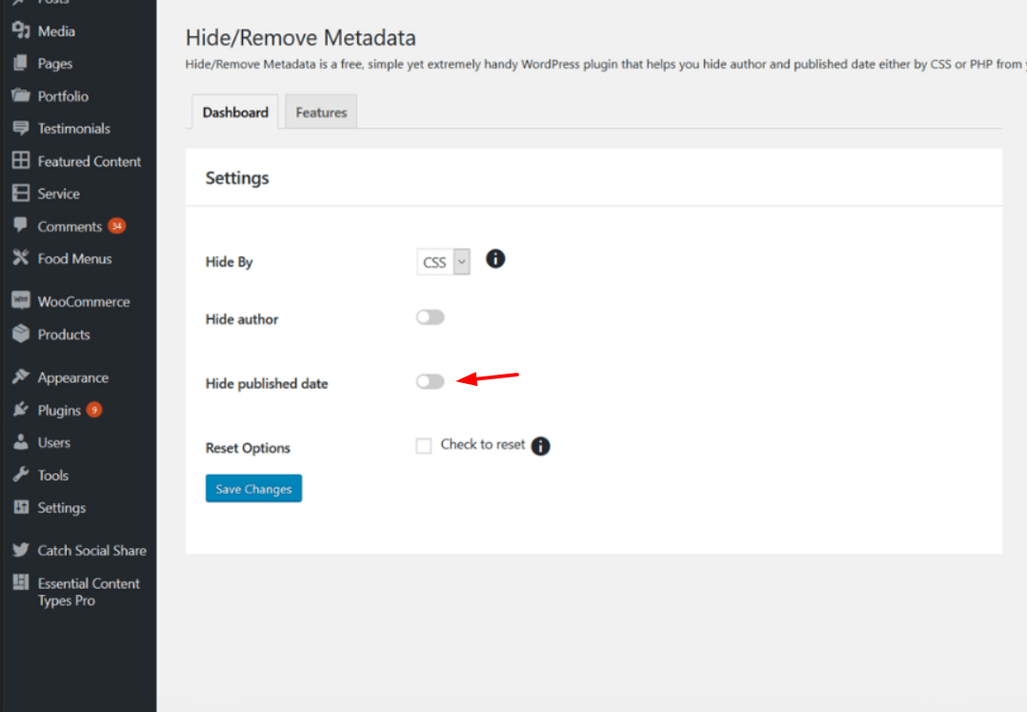Screen dimensions: 1027x712
Task: Open Media in the sidebar menu
Action: (56, 31)
